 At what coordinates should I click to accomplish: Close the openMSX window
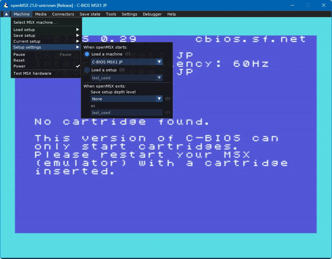click(x=324, y=5)
